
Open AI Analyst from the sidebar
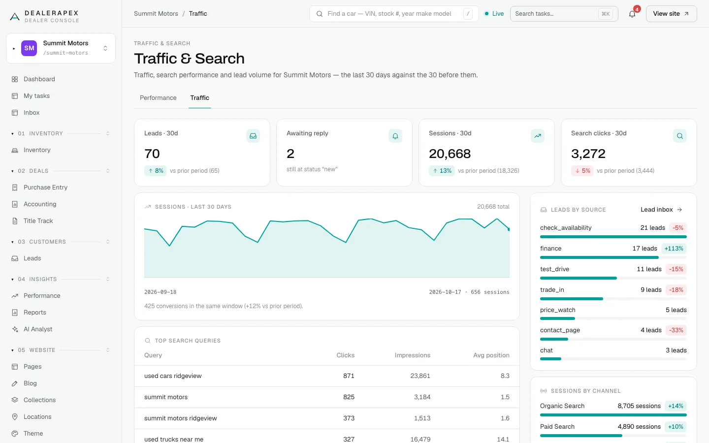[x=61, y=329]
